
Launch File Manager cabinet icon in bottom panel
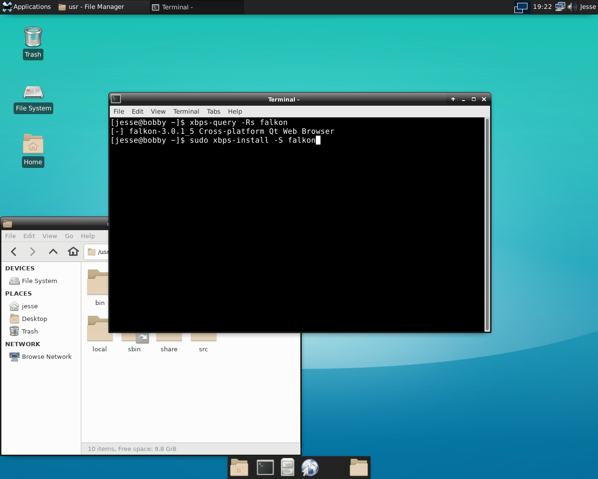[x=287, y=467]
